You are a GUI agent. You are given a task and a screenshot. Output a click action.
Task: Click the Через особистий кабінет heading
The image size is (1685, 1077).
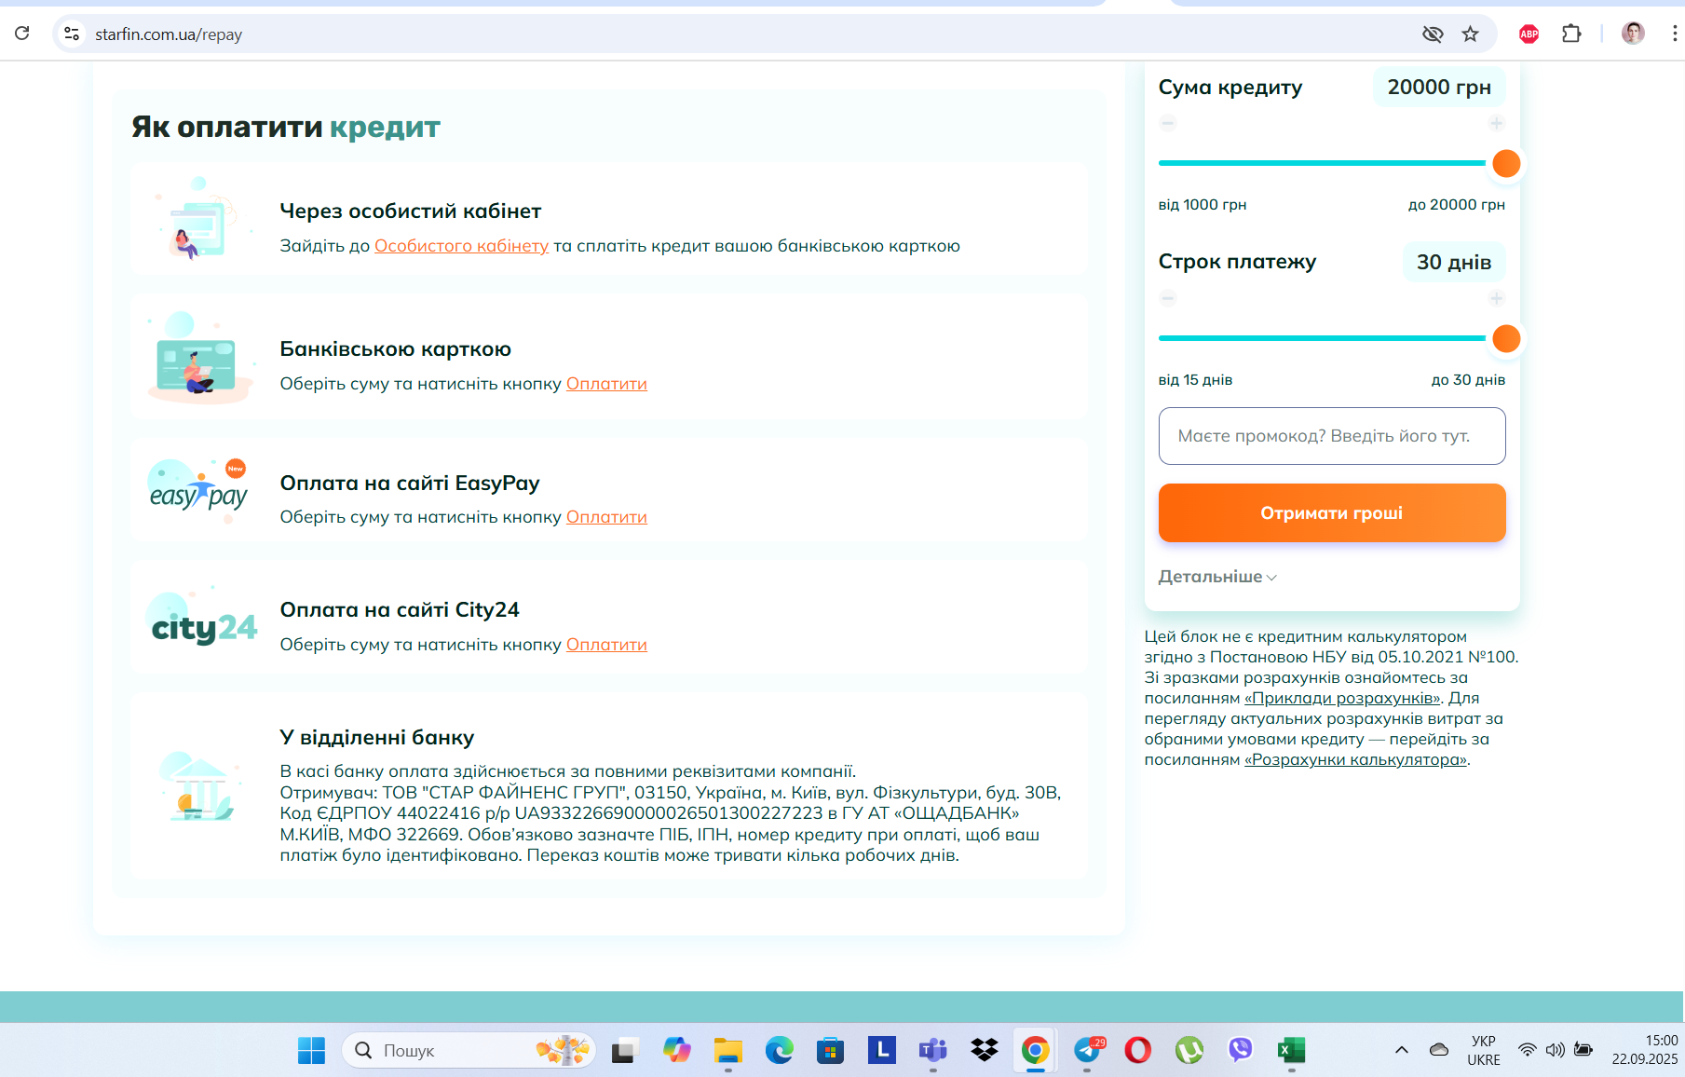(411, 211)
